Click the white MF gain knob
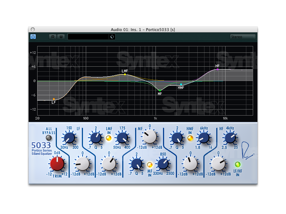 coord(149,136)
